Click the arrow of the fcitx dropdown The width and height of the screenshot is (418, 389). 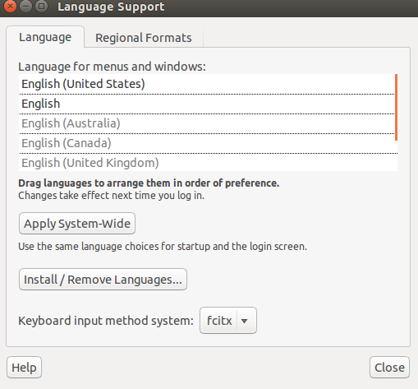[x=245, y=321]
